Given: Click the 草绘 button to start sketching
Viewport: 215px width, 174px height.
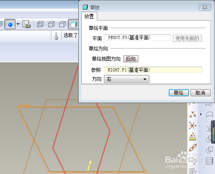Looking at the screenshot, I should [179, 93].
